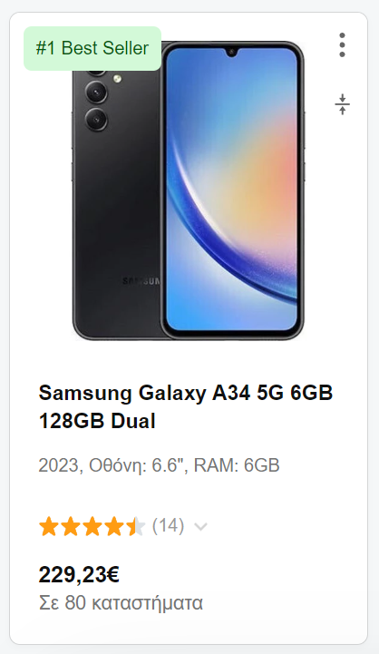Click the camera flash dot beside the lenses
379x654 pixels.
tap(118, 78)
